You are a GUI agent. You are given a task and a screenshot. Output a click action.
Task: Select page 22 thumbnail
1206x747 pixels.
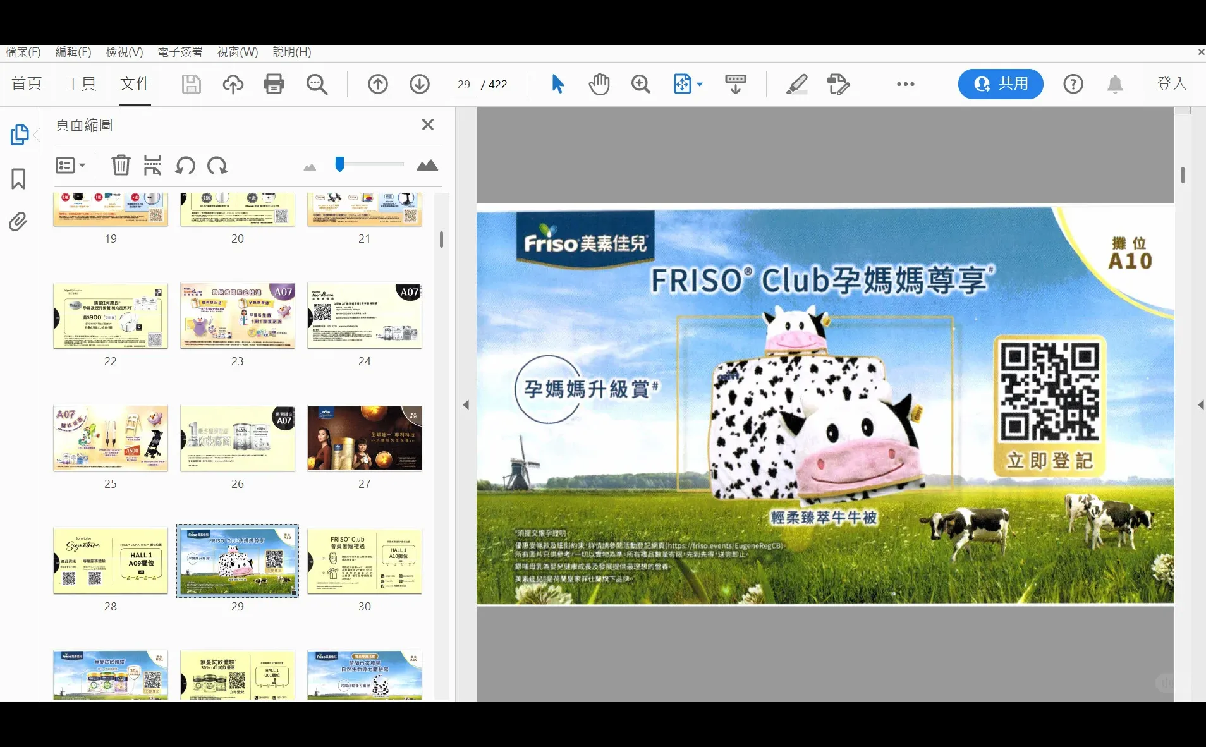pyautogui.click(x=111, y=315)
